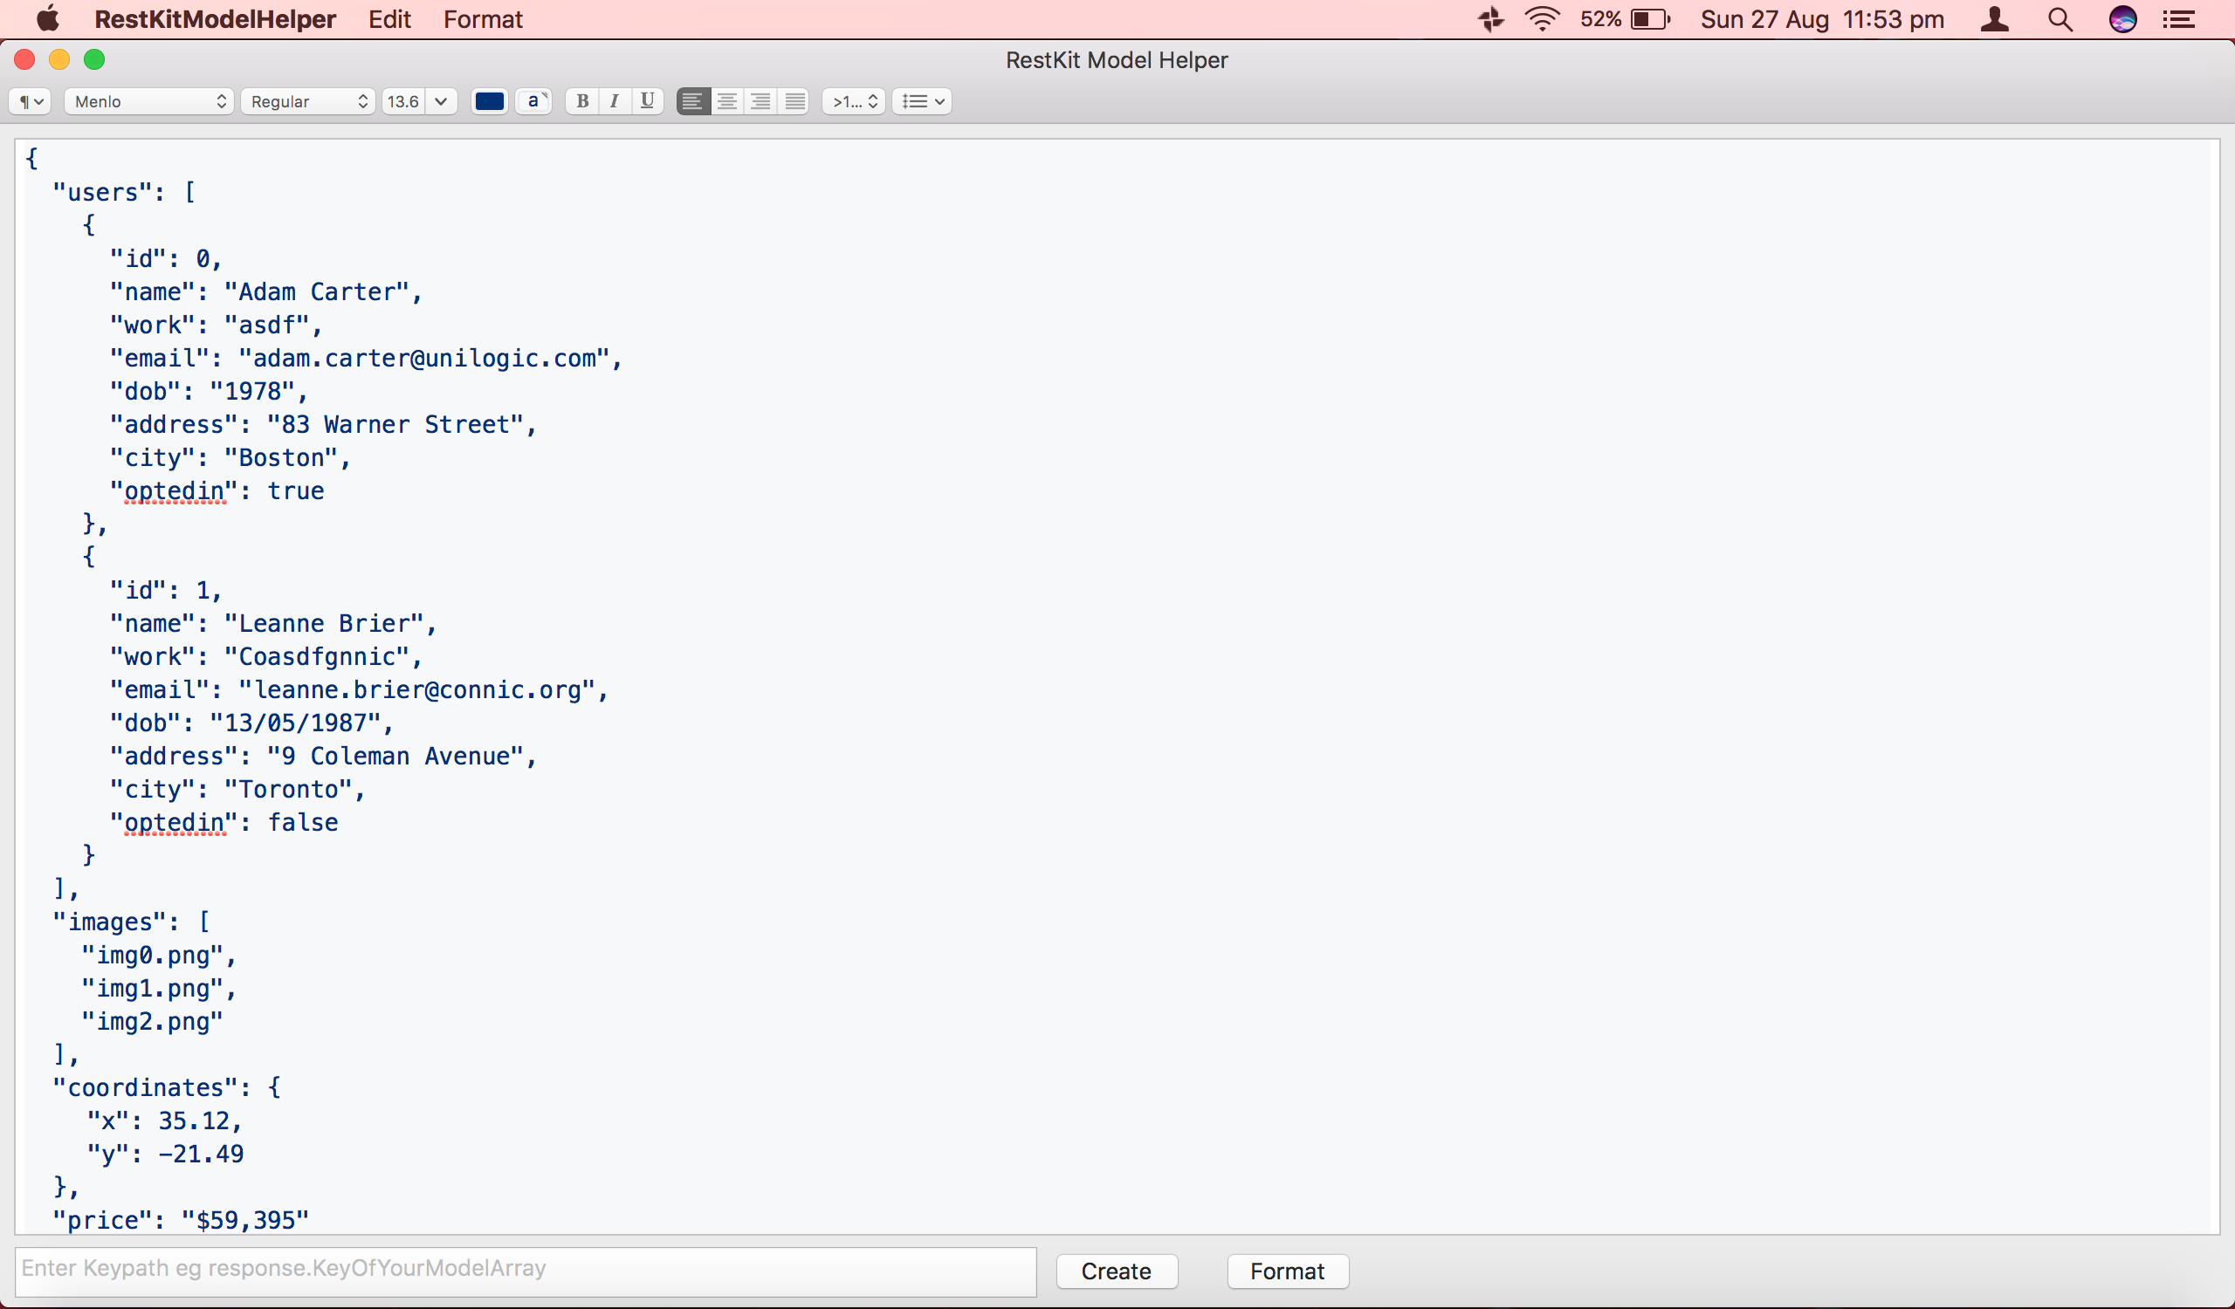Open the Edit menu
Viewport: 2235px width, 1309px height.
(x=389, y=18)
